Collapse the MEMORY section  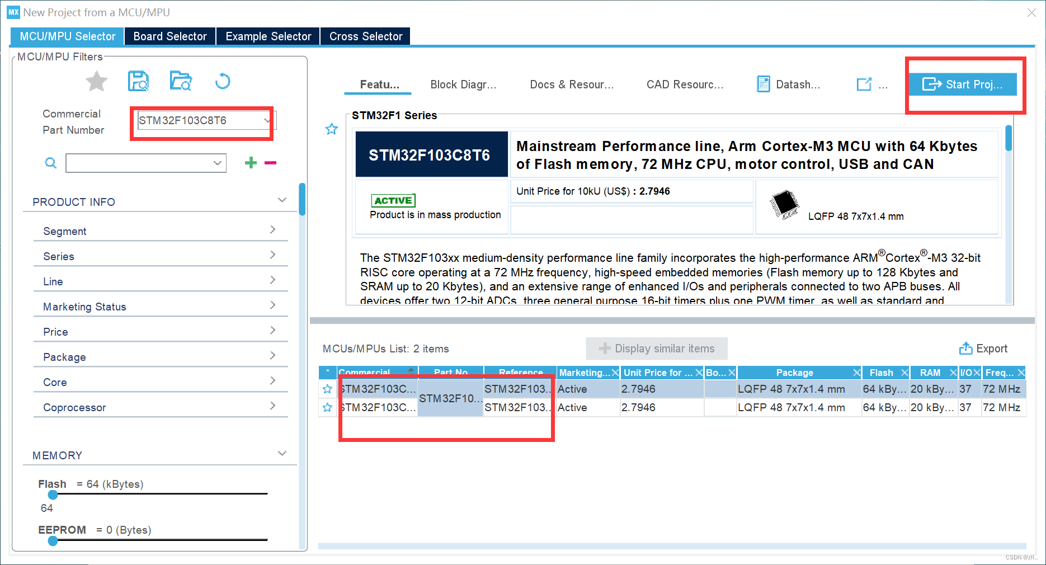coord(282,454)
